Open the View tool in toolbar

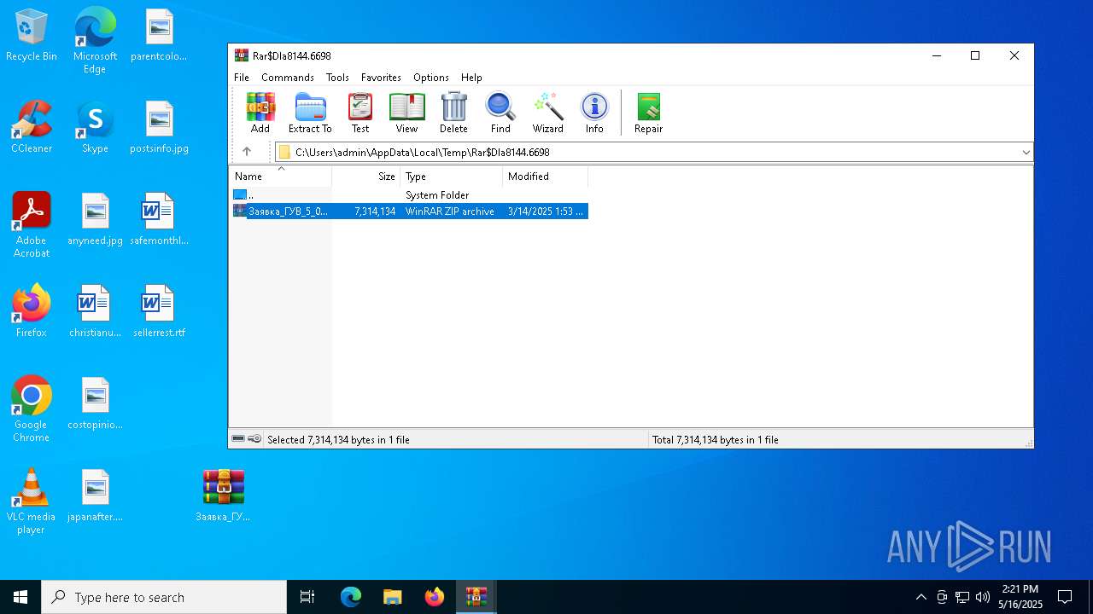[x=406, y=113]
